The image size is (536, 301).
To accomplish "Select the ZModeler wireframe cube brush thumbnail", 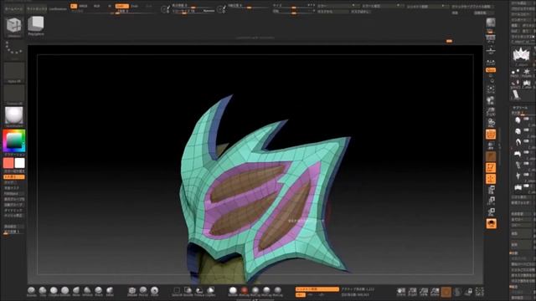I will pyautogui.click(x=14, y=26).
